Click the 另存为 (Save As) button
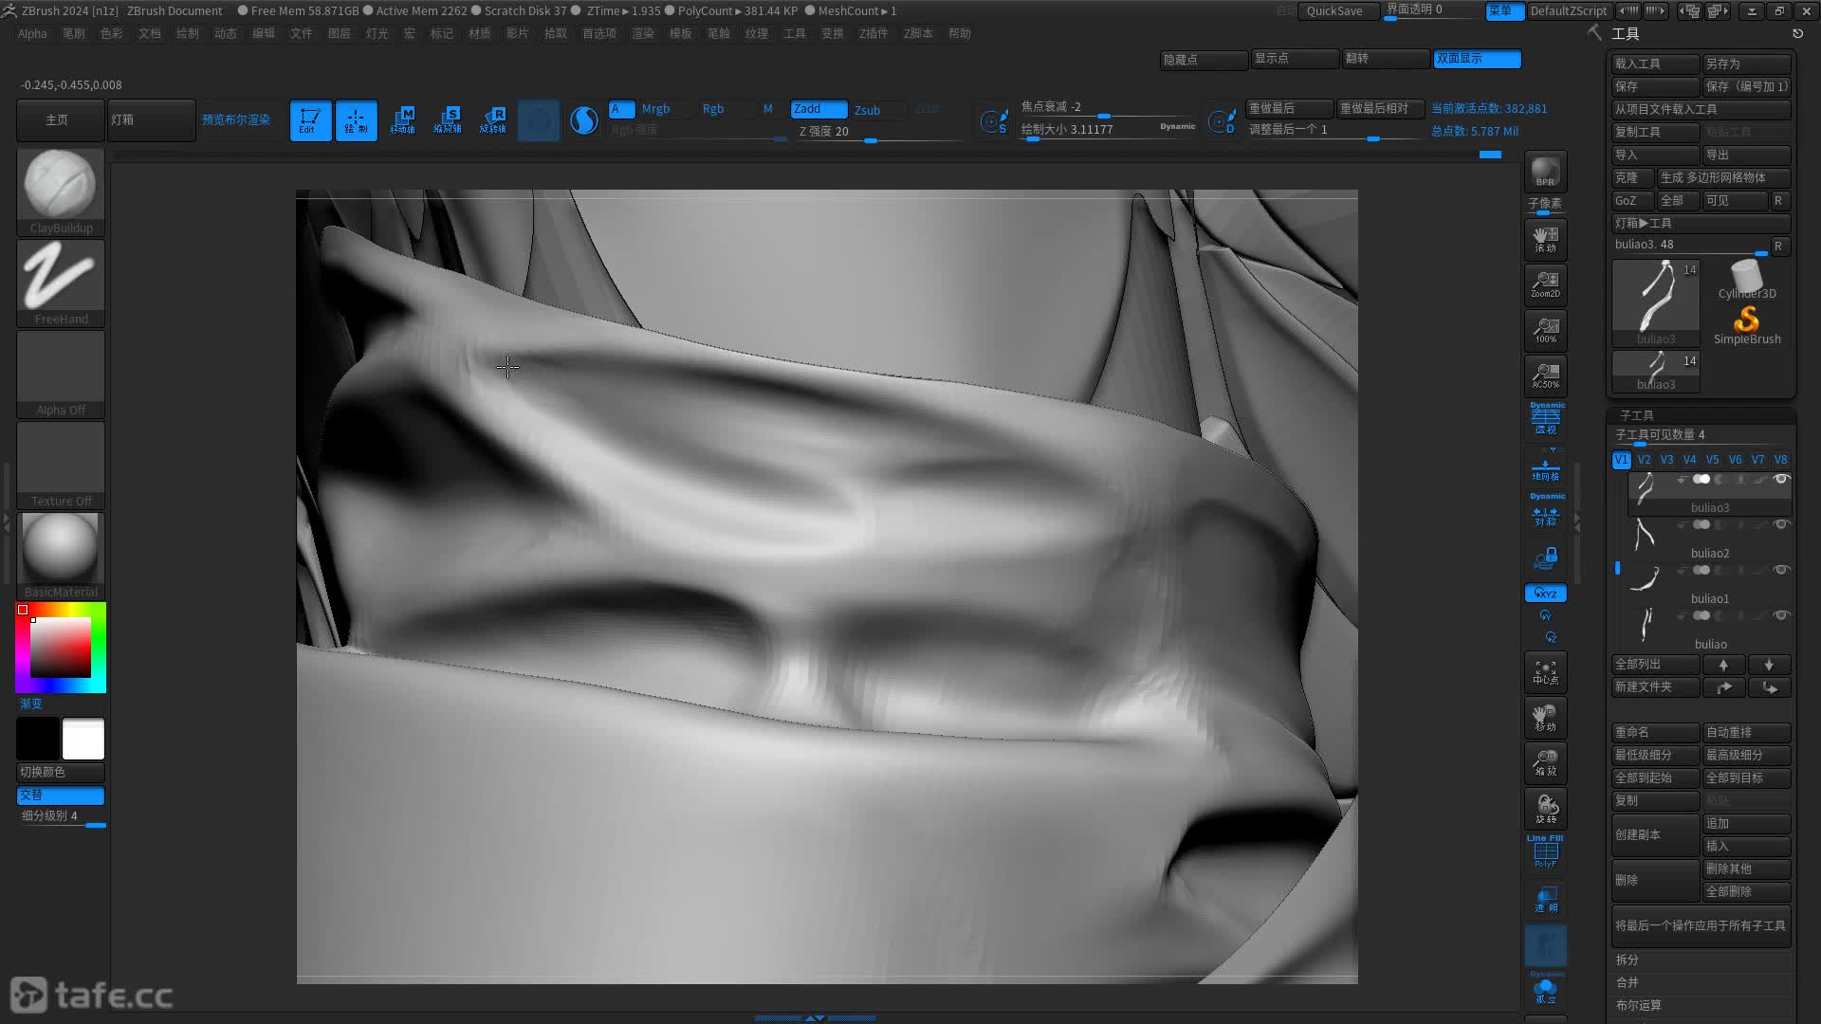 [1747, 64]
